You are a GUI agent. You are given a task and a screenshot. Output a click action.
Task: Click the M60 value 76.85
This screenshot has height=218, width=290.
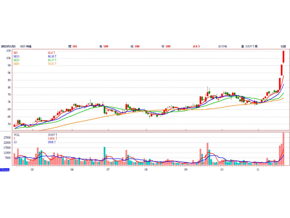(52, 64)
